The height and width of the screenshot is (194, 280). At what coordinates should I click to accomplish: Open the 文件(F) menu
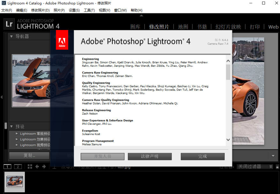pos(7,10)
